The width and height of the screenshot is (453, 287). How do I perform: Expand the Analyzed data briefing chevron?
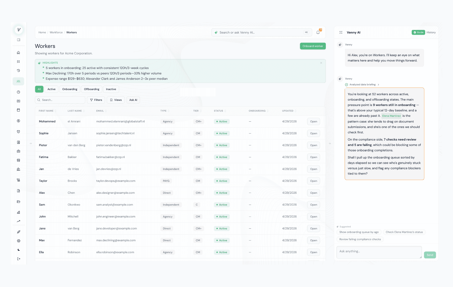(x=378, y=85)
